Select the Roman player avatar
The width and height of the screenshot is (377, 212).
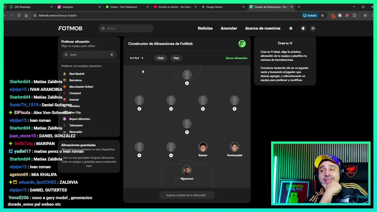pyautogui.click(x=203, y=147)
